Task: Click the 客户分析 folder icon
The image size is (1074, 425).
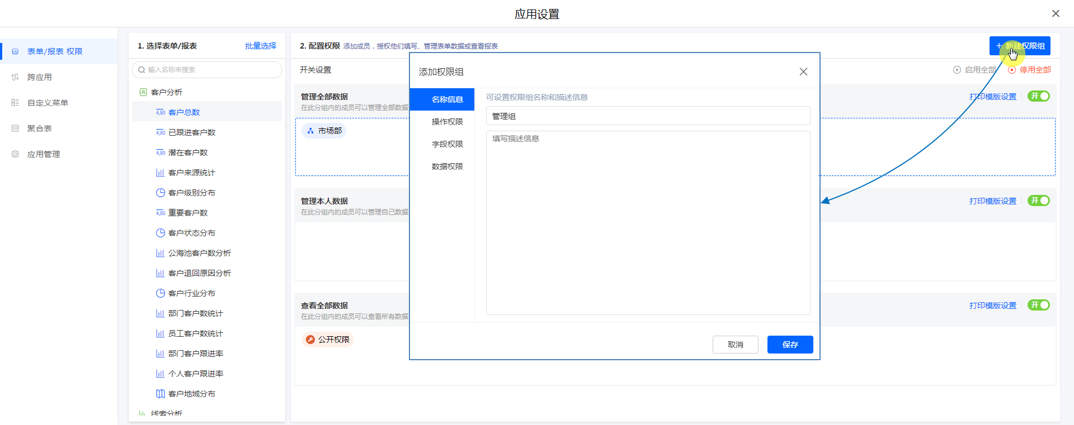Action: tap(143, 92)
